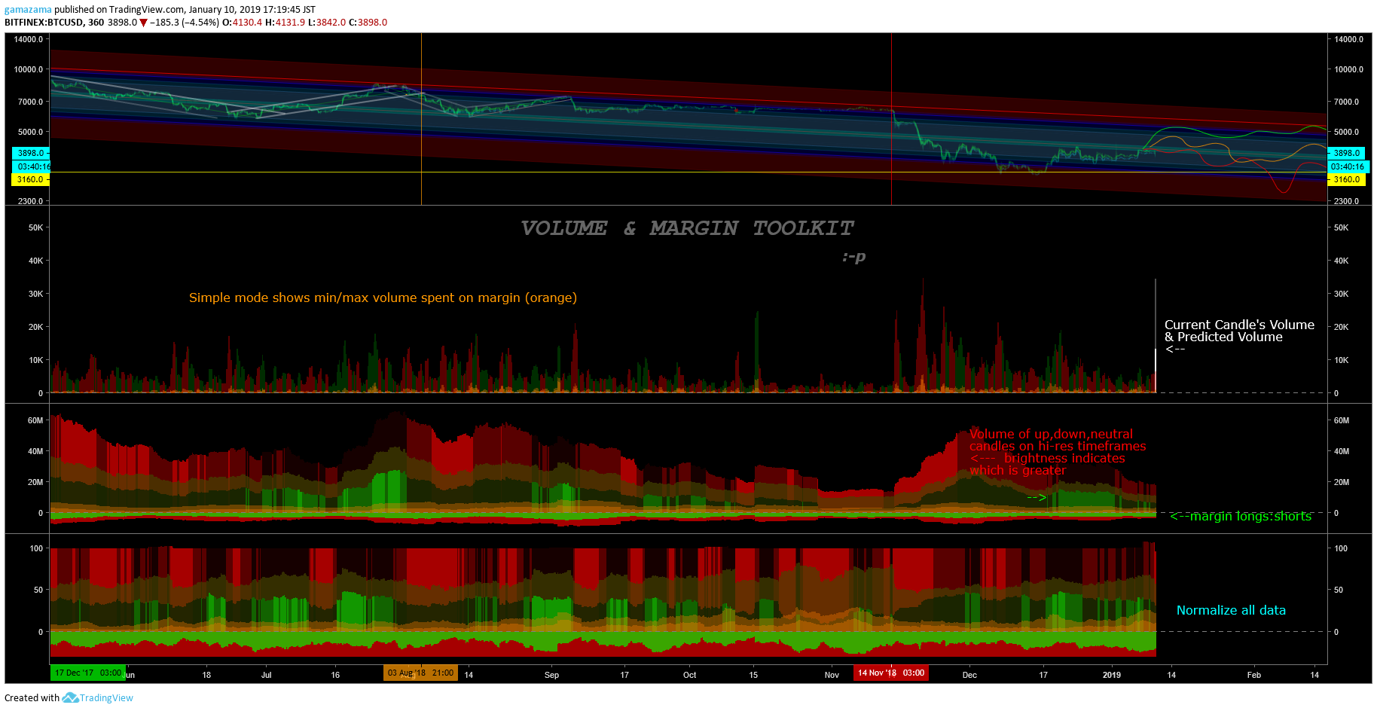Click the 'Feb' label on the time axis
This screenshot has width=1377, height=711.
(x=1253, y=675)
